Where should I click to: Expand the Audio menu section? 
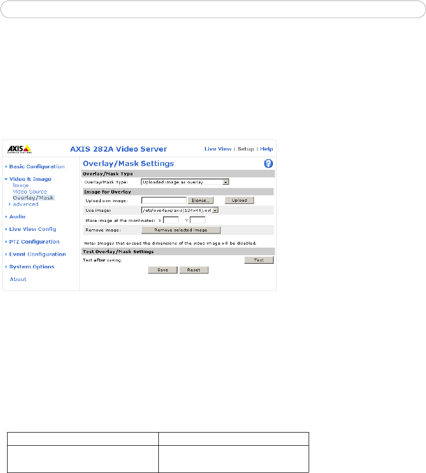(17, 216)
